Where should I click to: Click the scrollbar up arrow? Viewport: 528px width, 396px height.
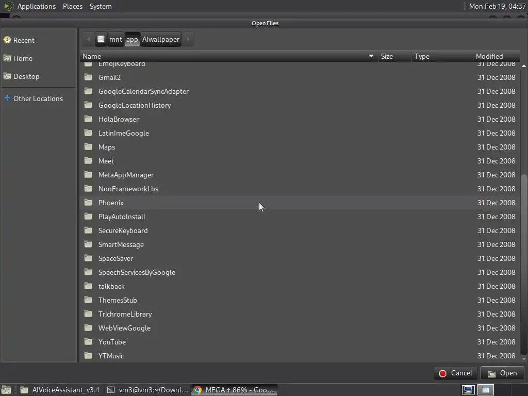(x=524, y=65)
